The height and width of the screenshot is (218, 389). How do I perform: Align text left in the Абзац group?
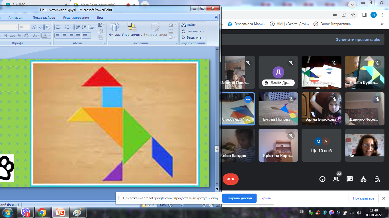[58, 35]
